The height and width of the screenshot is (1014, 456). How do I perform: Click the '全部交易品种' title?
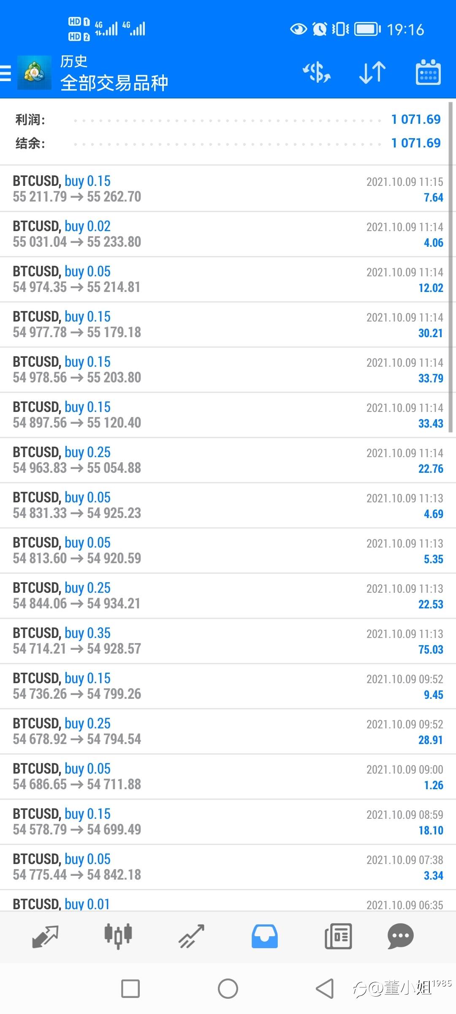pyautogui.click(x=114, y=83)
